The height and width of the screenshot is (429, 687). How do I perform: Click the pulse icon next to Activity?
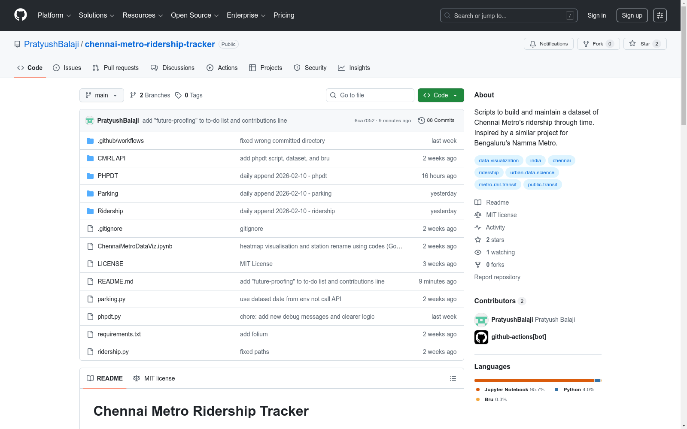pyautogui.click(x=478, y=227)
